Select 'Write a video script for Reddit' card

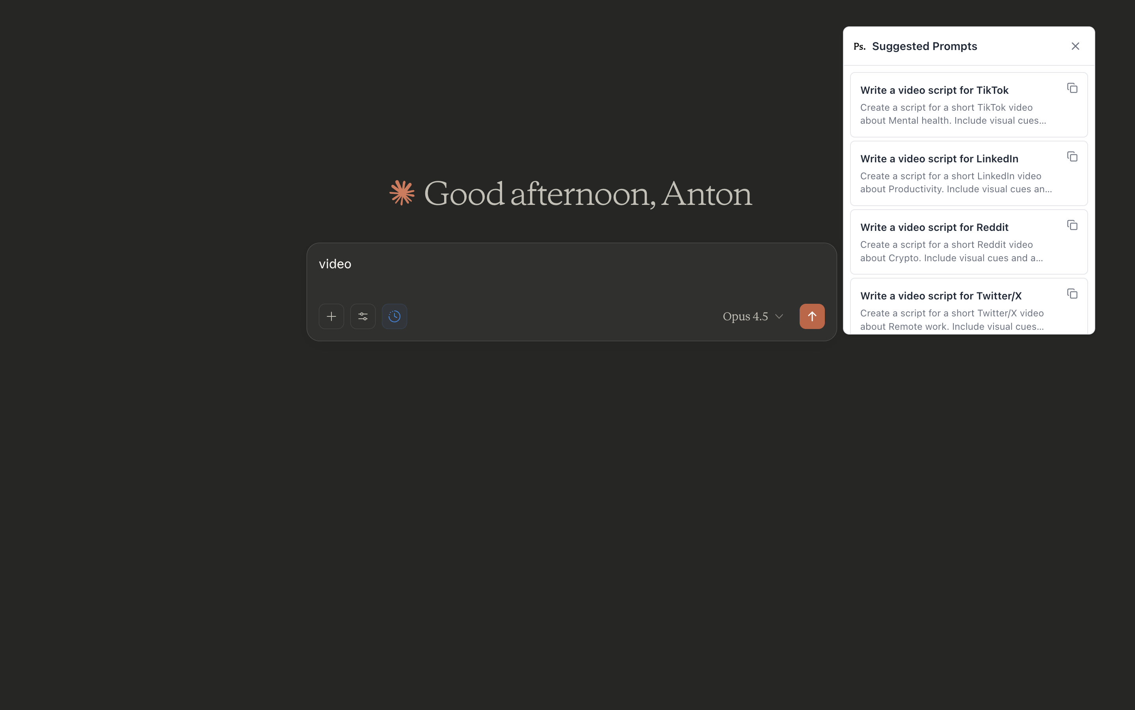(969, 242)
